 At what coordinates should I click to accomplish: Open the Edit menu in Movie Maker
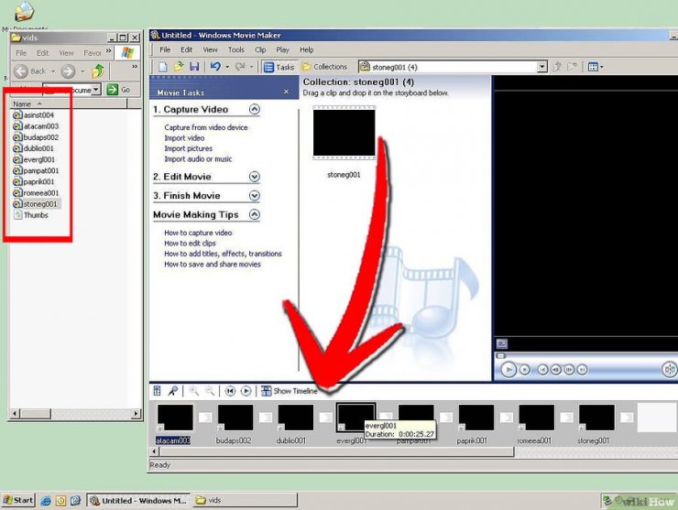[186, 49]
